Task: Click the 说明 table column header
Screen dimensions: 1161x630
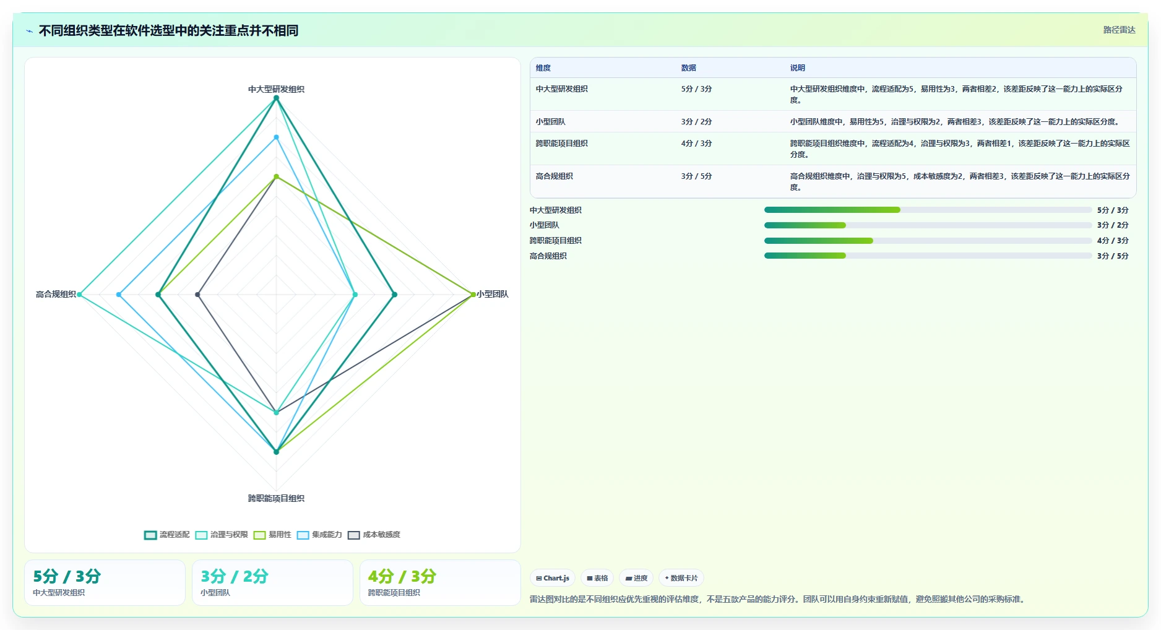Action: coord(798,68)
